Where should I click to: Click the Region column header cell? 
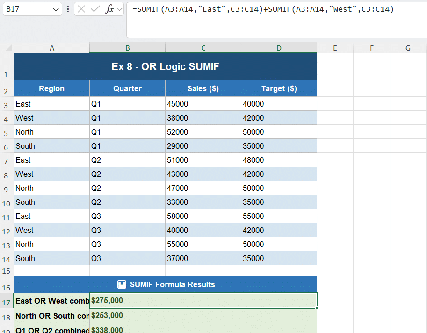(51, 88)
